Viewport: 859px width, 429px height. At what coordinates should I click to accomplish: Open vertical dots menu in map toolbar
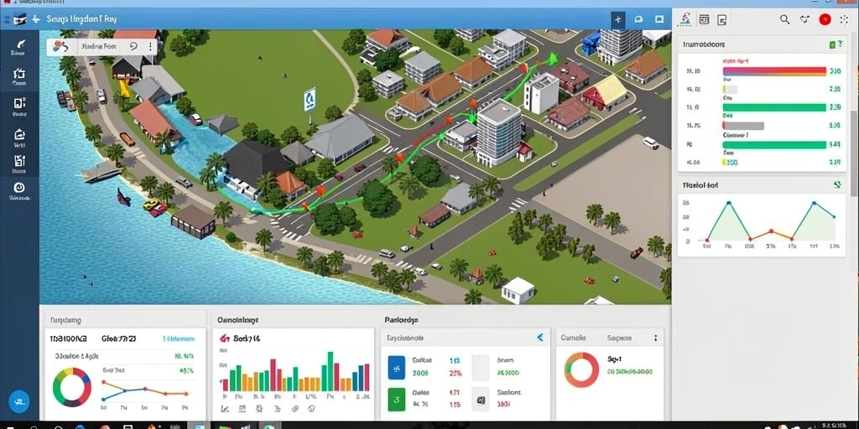(x=149, y=47)
